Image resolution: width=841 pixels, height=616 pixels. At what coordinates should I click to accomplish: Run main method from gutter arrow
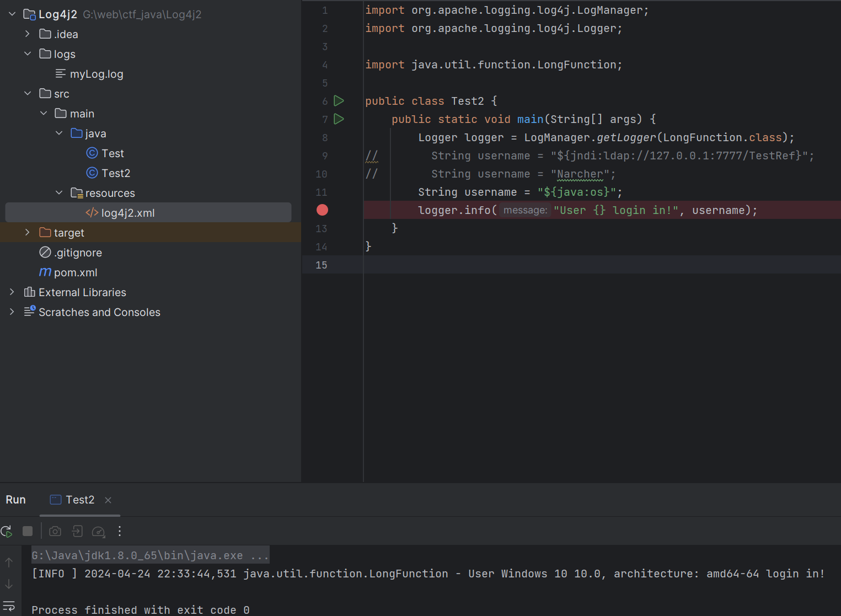339,119
